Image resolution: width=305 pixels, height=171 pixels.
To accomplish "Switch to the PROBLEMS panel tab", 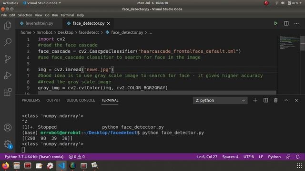I will pos(30,100).
